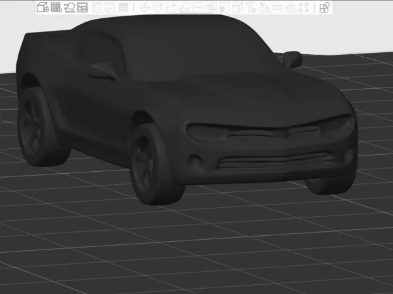Image resolution: width=393 pixels, height=294 pixels.
Task: Open Variable layer height tool
Action: [123, 8]
